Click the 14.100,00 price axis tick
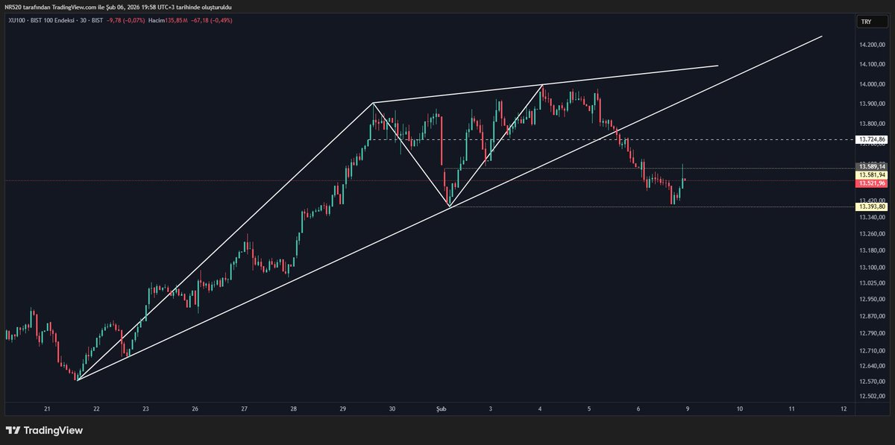 pos(872,64)
